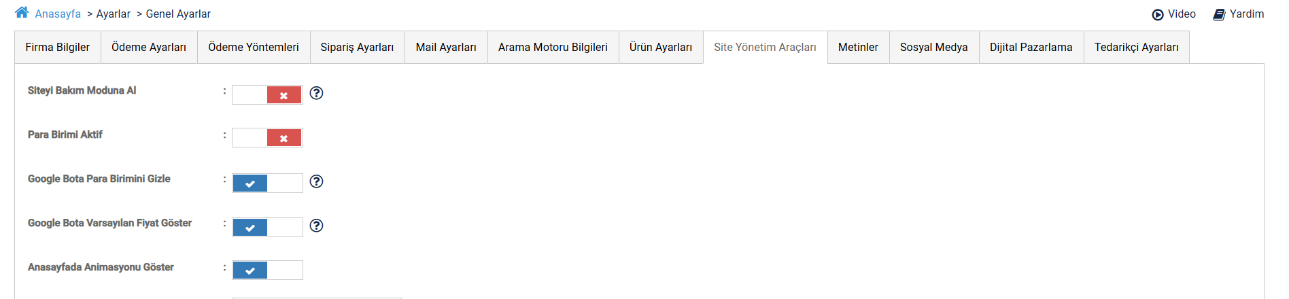Turn off Anasayfada Animasyonu Göster switch

[267, 270]
